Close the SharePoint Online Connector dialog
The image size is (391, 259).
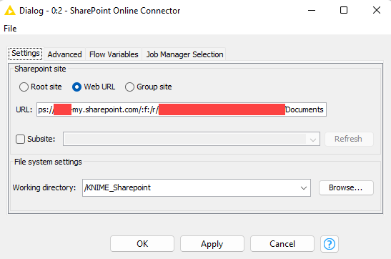[x=377, y=11]
